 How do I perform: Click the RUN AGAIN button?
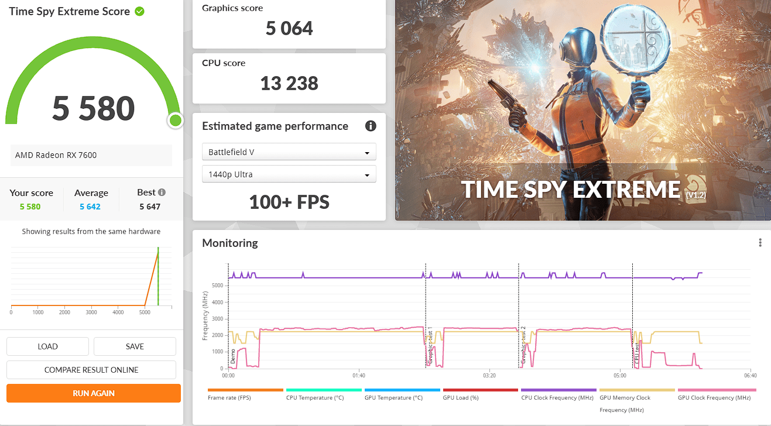click(94, 393)
